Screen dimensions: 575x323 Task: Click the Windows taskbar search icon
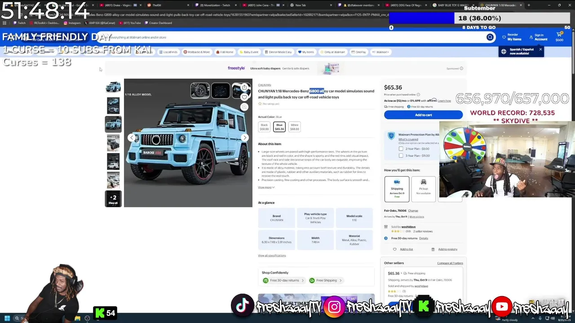point(17,319)
